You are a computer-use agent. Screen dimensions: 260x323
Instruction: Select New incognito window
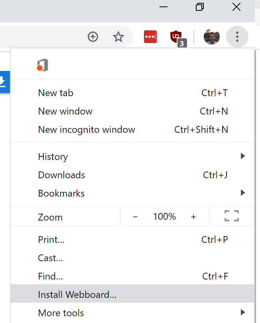87,129
